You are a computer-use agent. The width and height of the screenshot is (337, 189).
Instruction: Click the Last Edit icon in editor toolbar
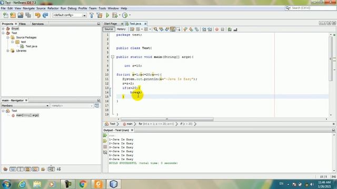point(132,29)
